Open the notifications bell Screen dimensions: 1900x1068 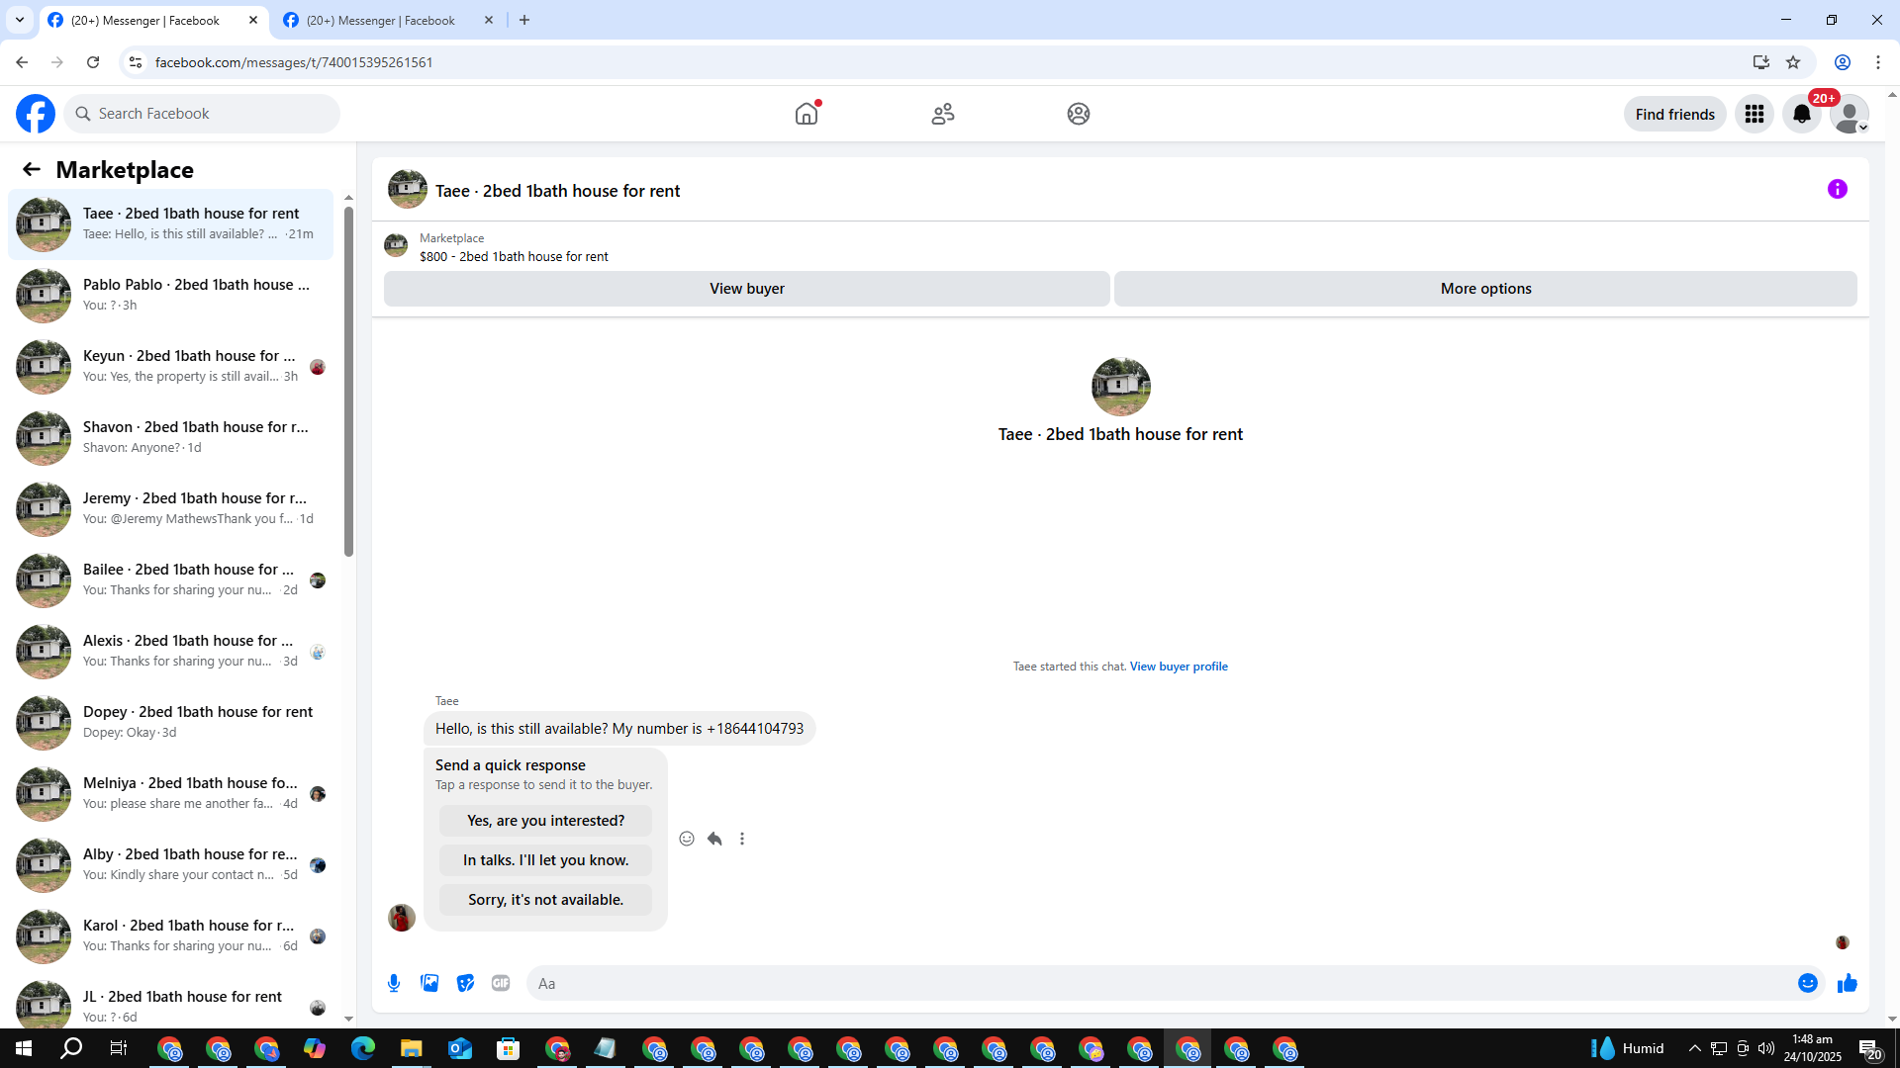click(1802, 114)
